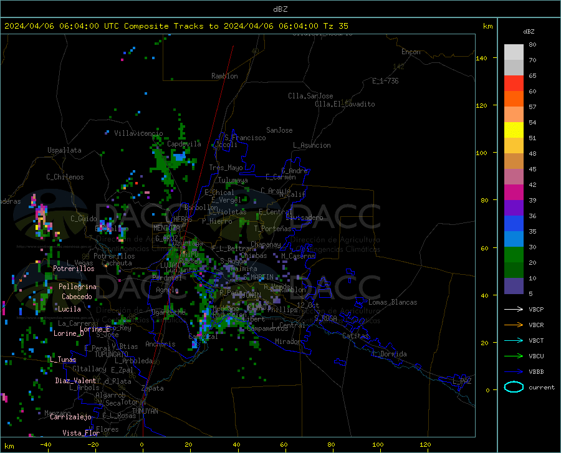The image size is (561, 453).
Task: Click the Cabecedo map label
Action: point(77,297)
